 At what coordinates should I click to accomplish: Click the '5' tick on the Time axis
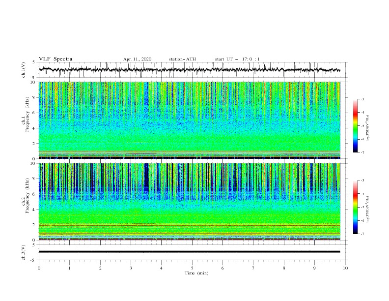192,268
